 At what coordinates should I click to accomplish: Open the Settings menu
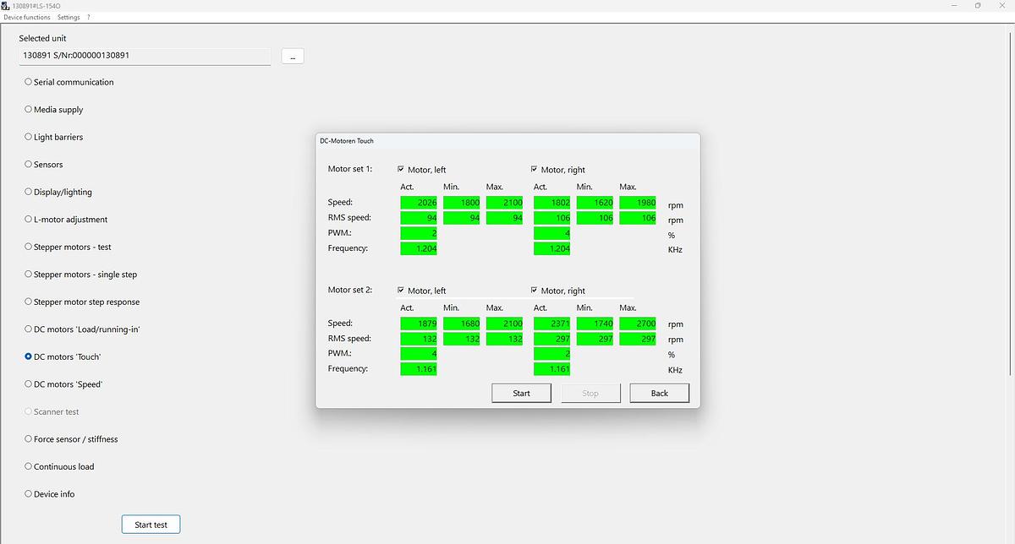[69, 17]
